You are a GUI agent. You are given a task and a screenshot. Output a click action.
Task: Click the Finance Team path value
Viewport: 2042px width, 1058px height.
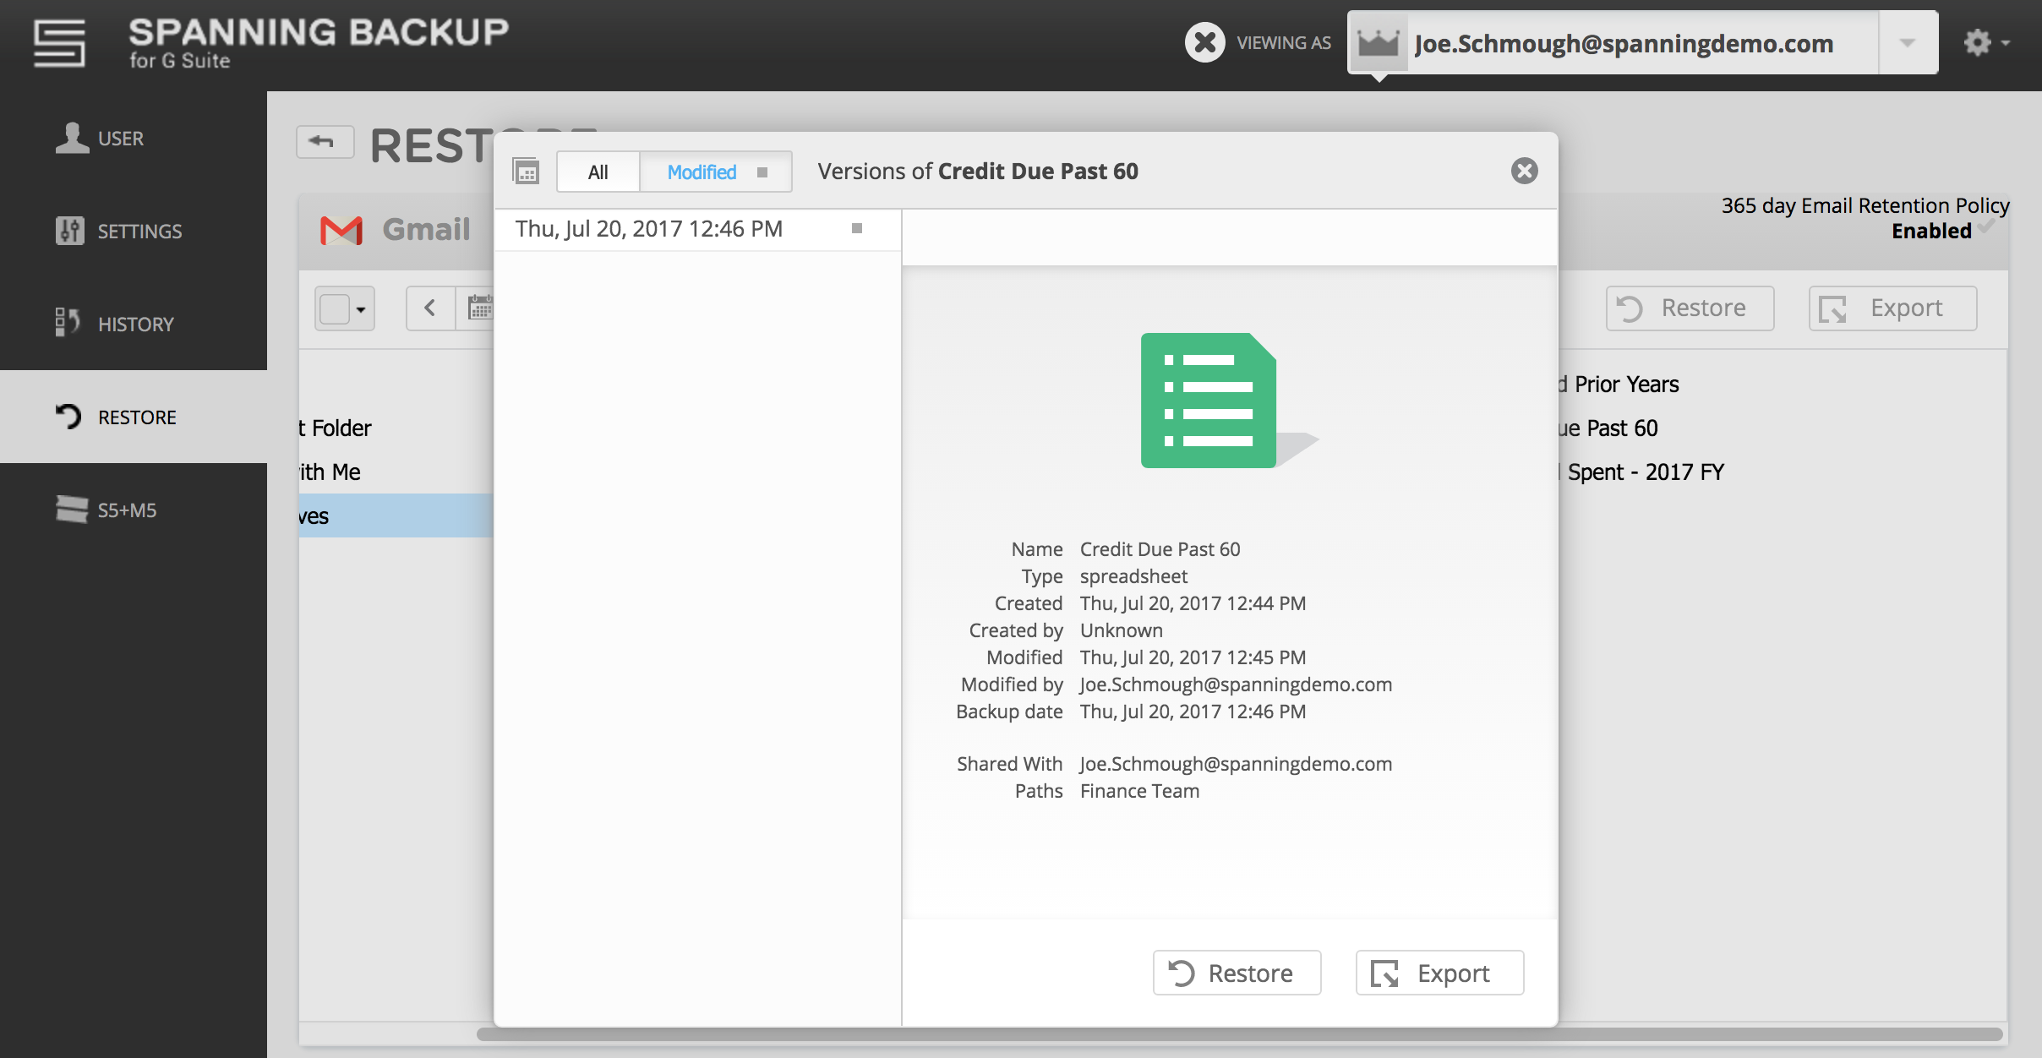point(1139,791)
